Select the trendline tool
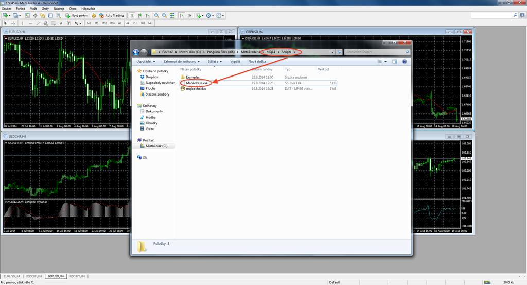This screenshot has height=285, width=527. click(x=38, y=23)
